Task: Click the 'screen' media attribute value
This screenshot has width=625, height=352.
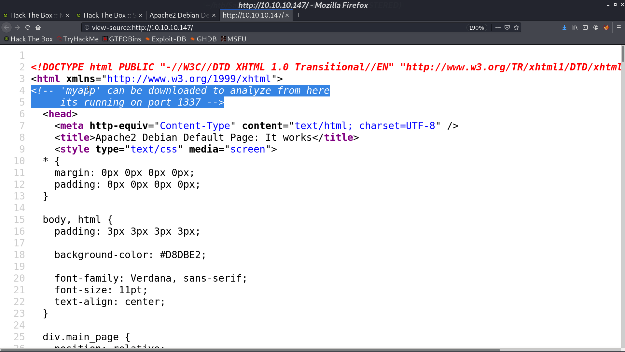Action: click(248, 149)
